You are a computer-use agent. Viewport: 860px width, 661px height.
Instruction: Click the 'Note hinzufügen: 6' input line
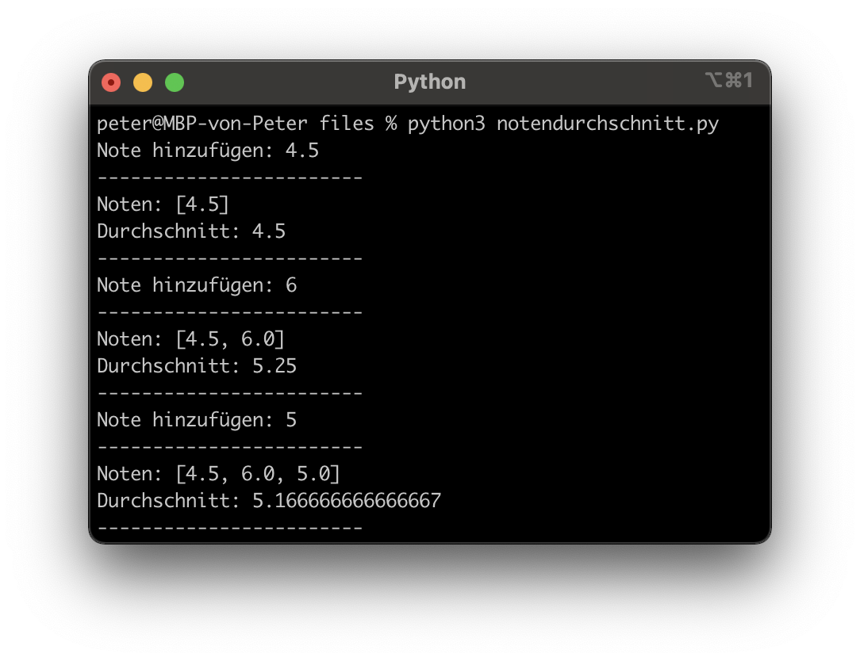click(x=197, y=285)
